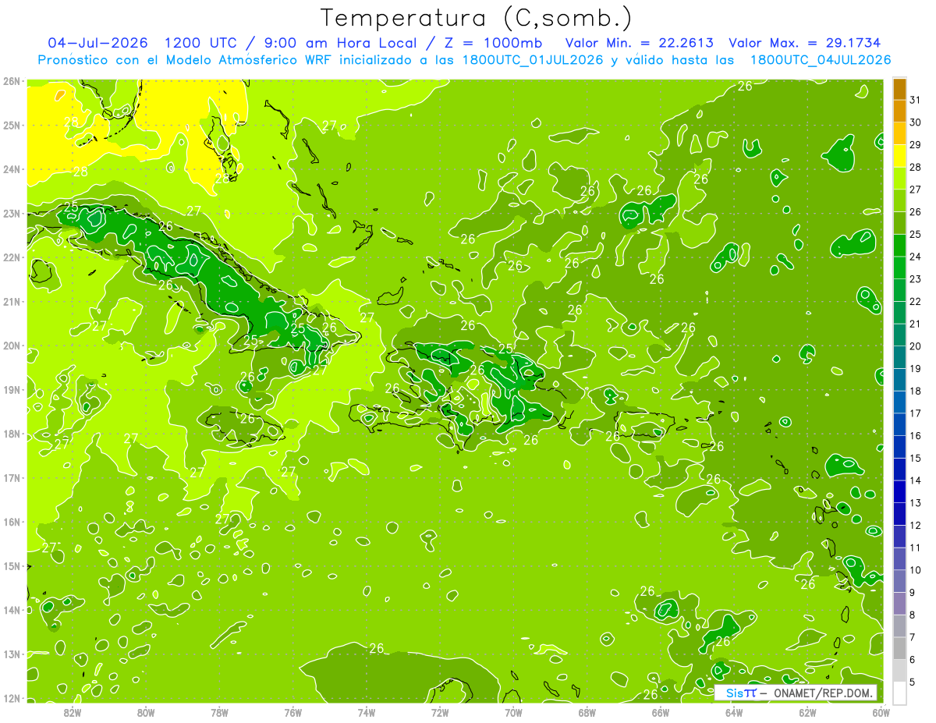
Task: Click the blue legend swatch between 16 and 17
Action: pyautogui.click(x=900, y=424)
